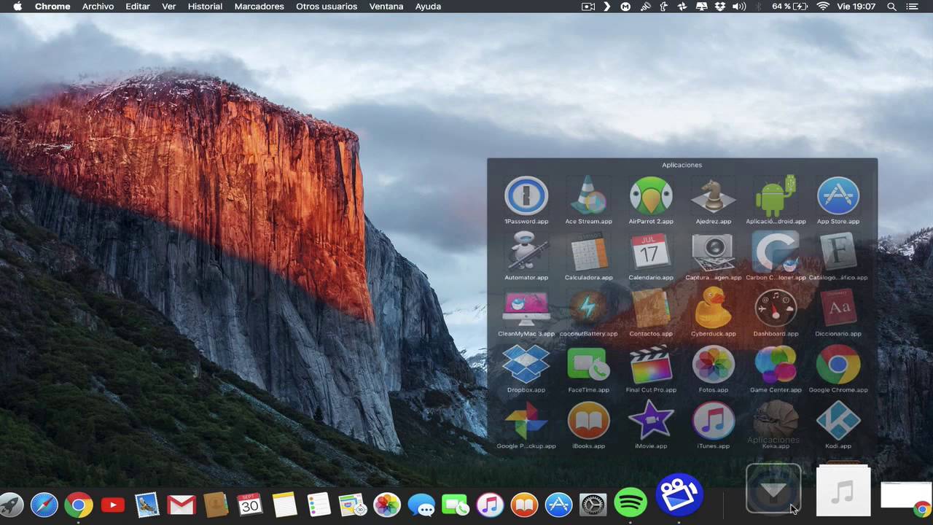Open the App Store icon in the Dock

point(558,505)
